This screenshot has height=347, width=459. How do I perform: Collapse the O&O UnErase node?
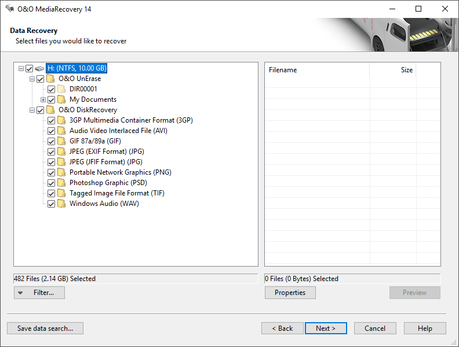(32, 79)
